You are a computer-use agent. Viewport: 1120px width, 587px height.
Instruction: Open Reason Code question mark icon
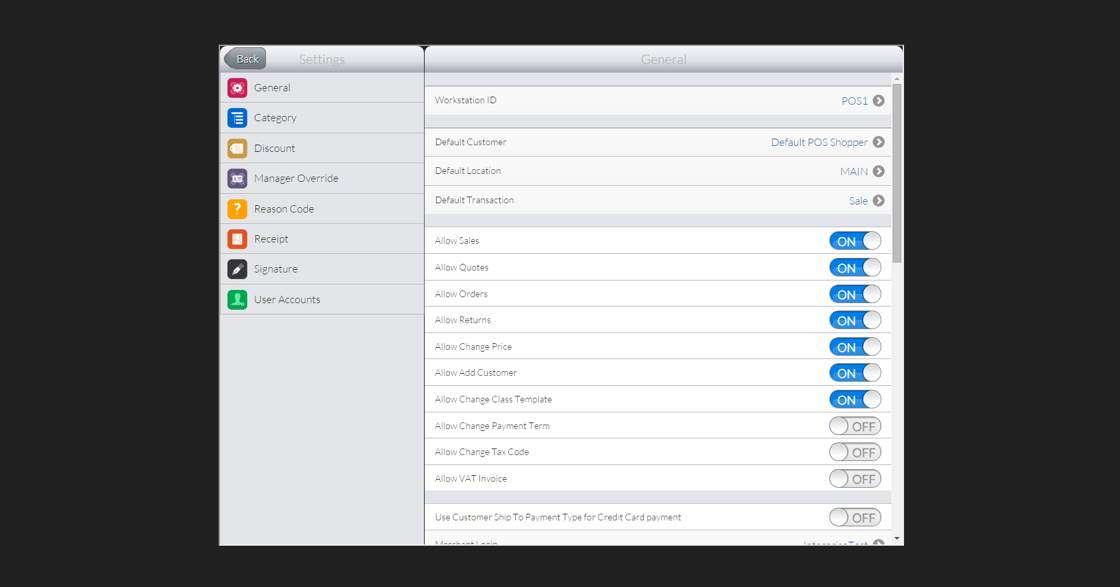[x=237, y=209]
